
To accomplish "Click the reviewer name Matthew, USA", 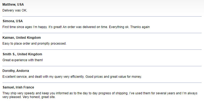I will click(13, 5).
